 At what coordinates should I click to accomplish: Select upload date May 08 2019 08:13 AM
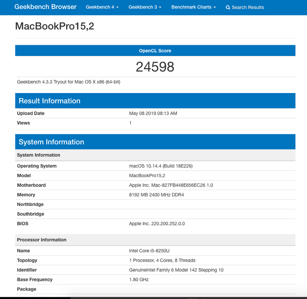point(153,113)
